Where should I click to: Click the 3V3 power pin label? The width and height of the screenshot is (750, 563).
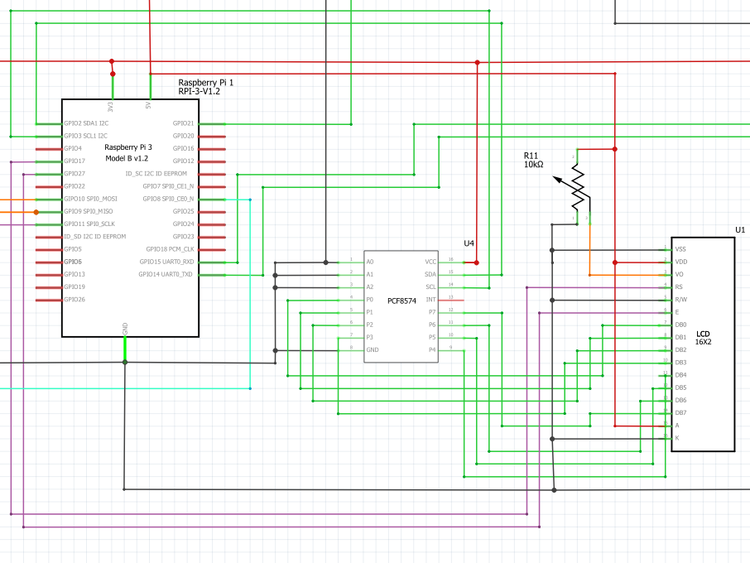[x=110, y=106]
